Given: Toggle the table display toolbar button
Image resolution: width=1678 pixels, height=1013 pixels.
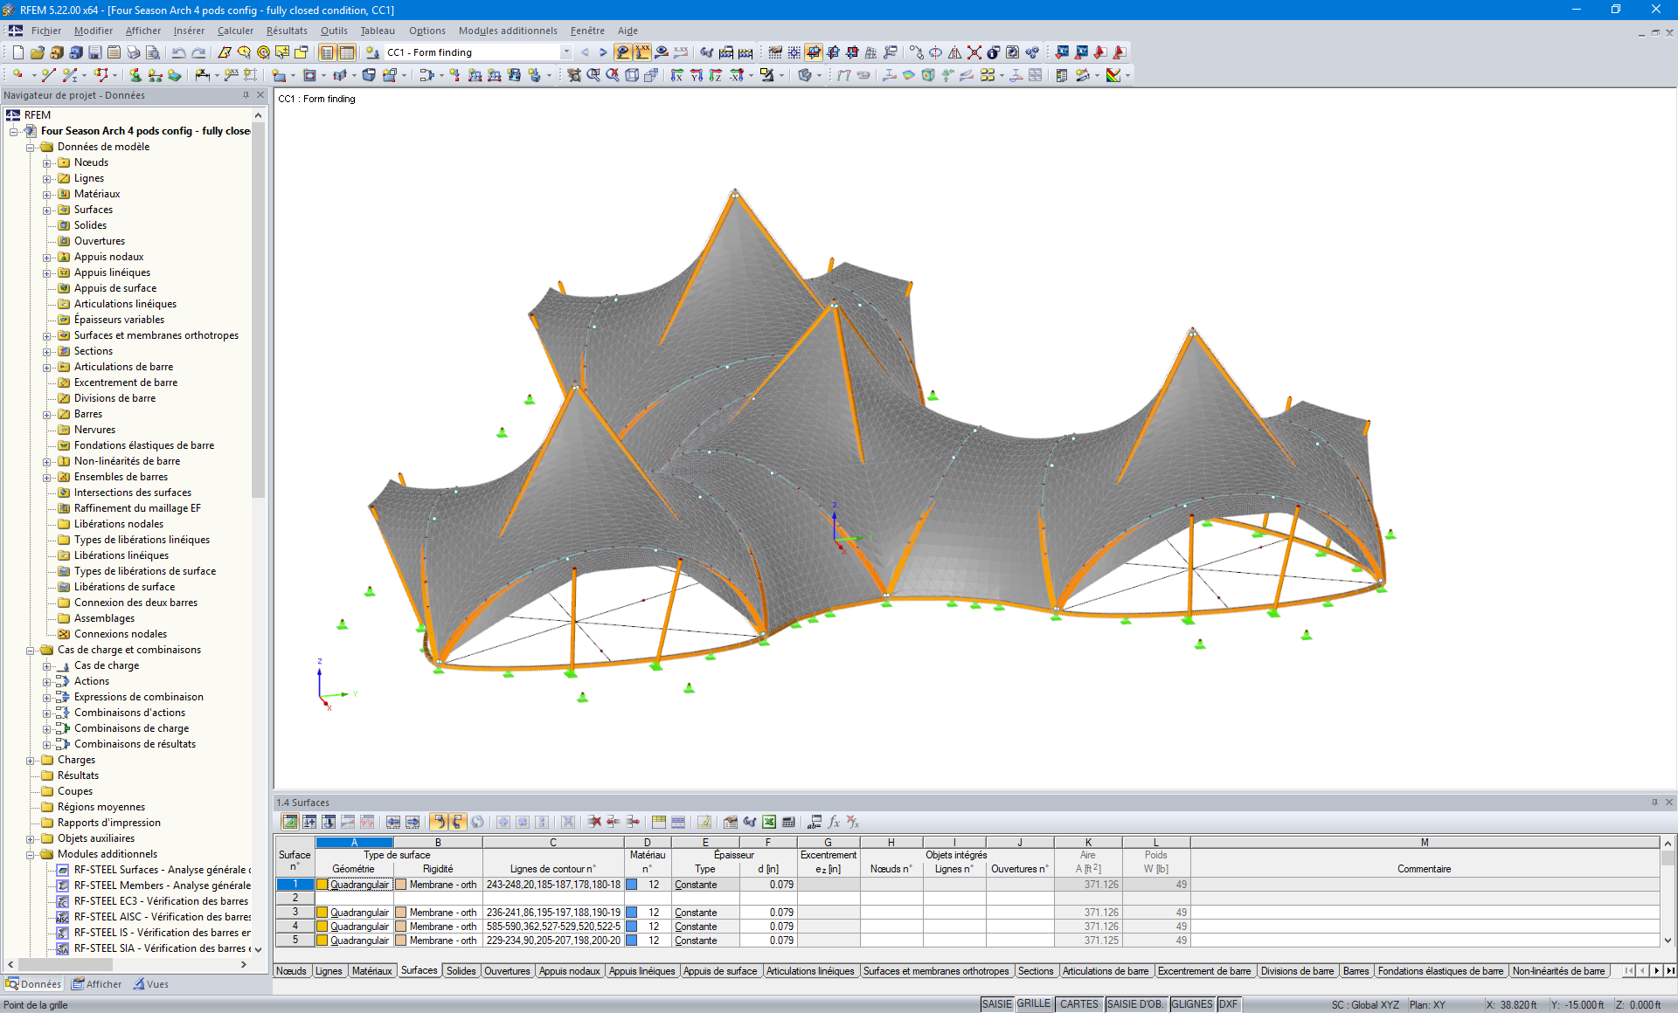Looking at the screenshot, I should [x=347, y=52].
